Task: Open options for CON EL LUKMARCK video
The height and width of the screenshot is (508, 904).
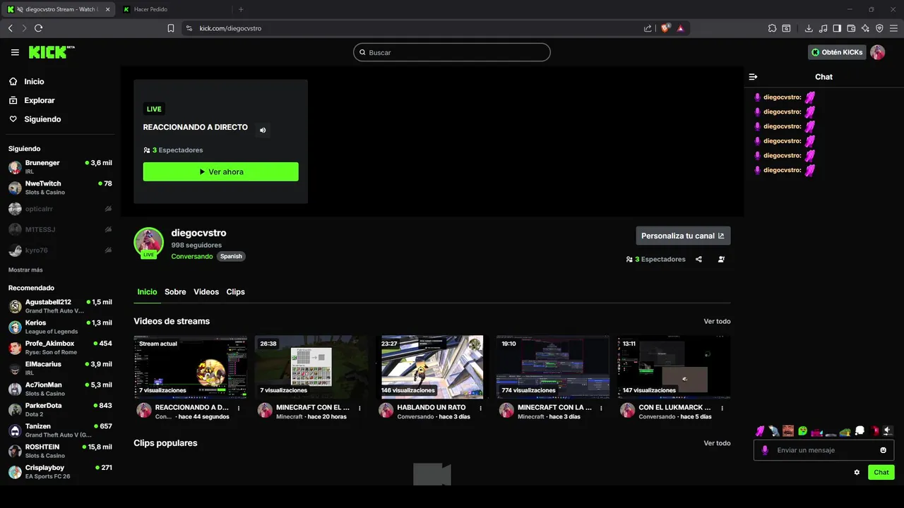Action: [x=722, y=408]
